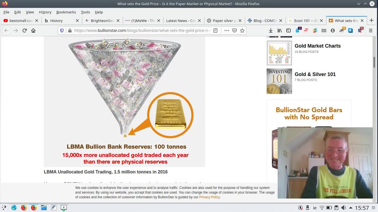The width and height of the screenshot is (378, 212).
Task: Toggle the volume icon in system tray
Action: tap(343, 208)
